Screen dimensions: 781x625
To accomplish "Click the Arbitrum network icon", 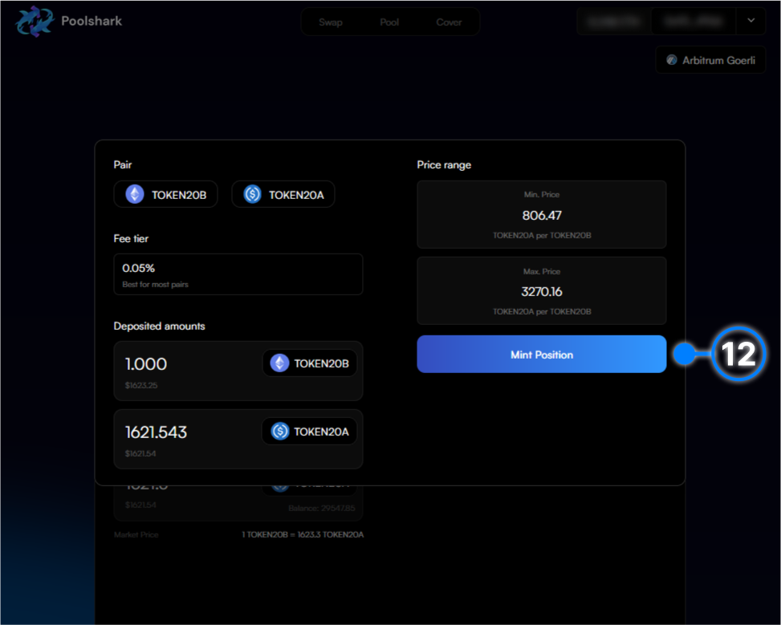I will 672,61.
